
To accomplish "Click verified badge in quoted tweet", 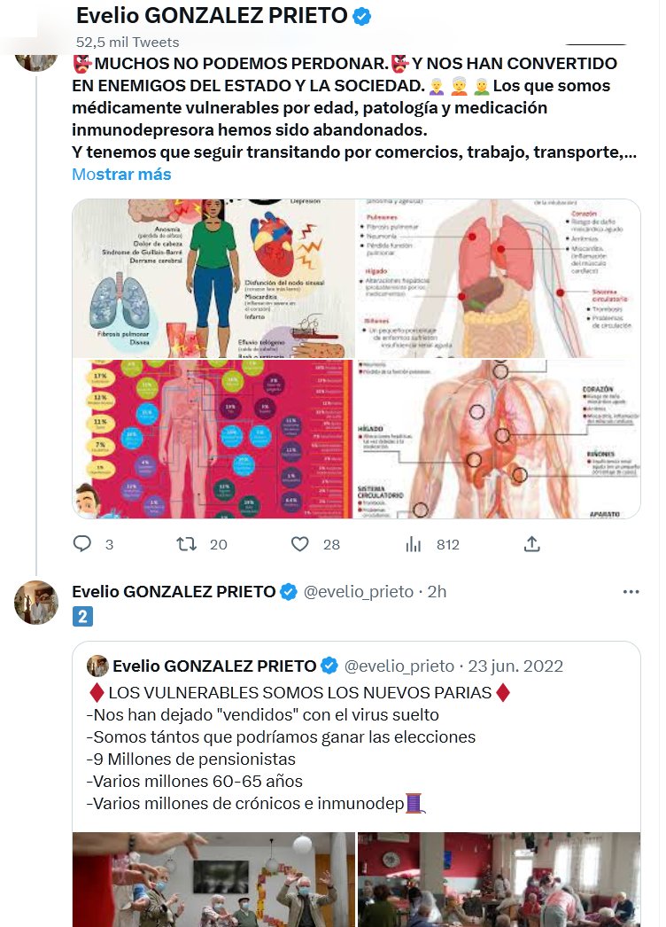I will pos(329,666).
